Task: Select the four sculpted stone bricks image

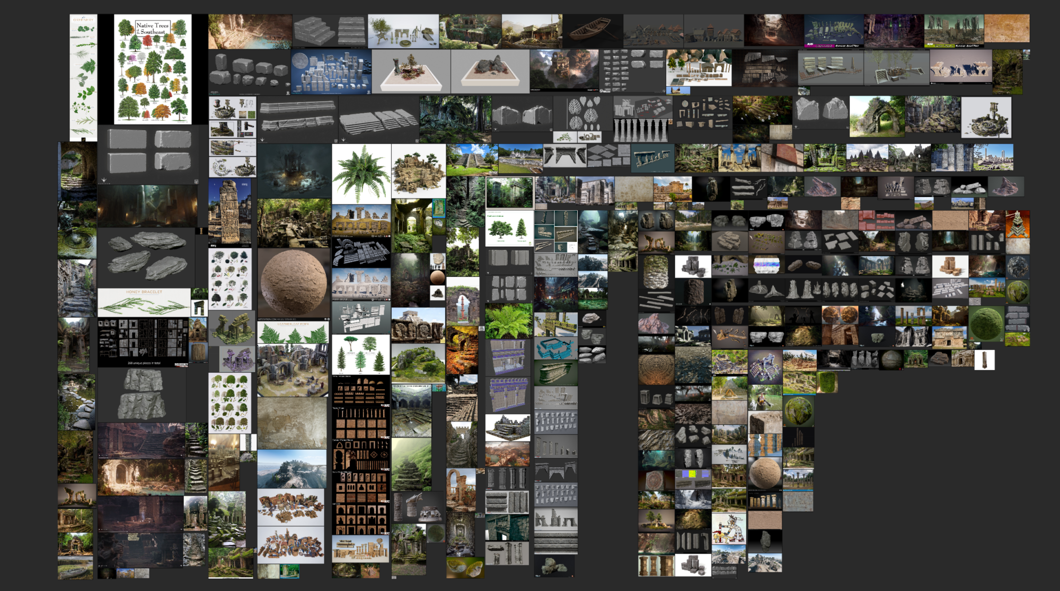Action: tap(149, 151)
